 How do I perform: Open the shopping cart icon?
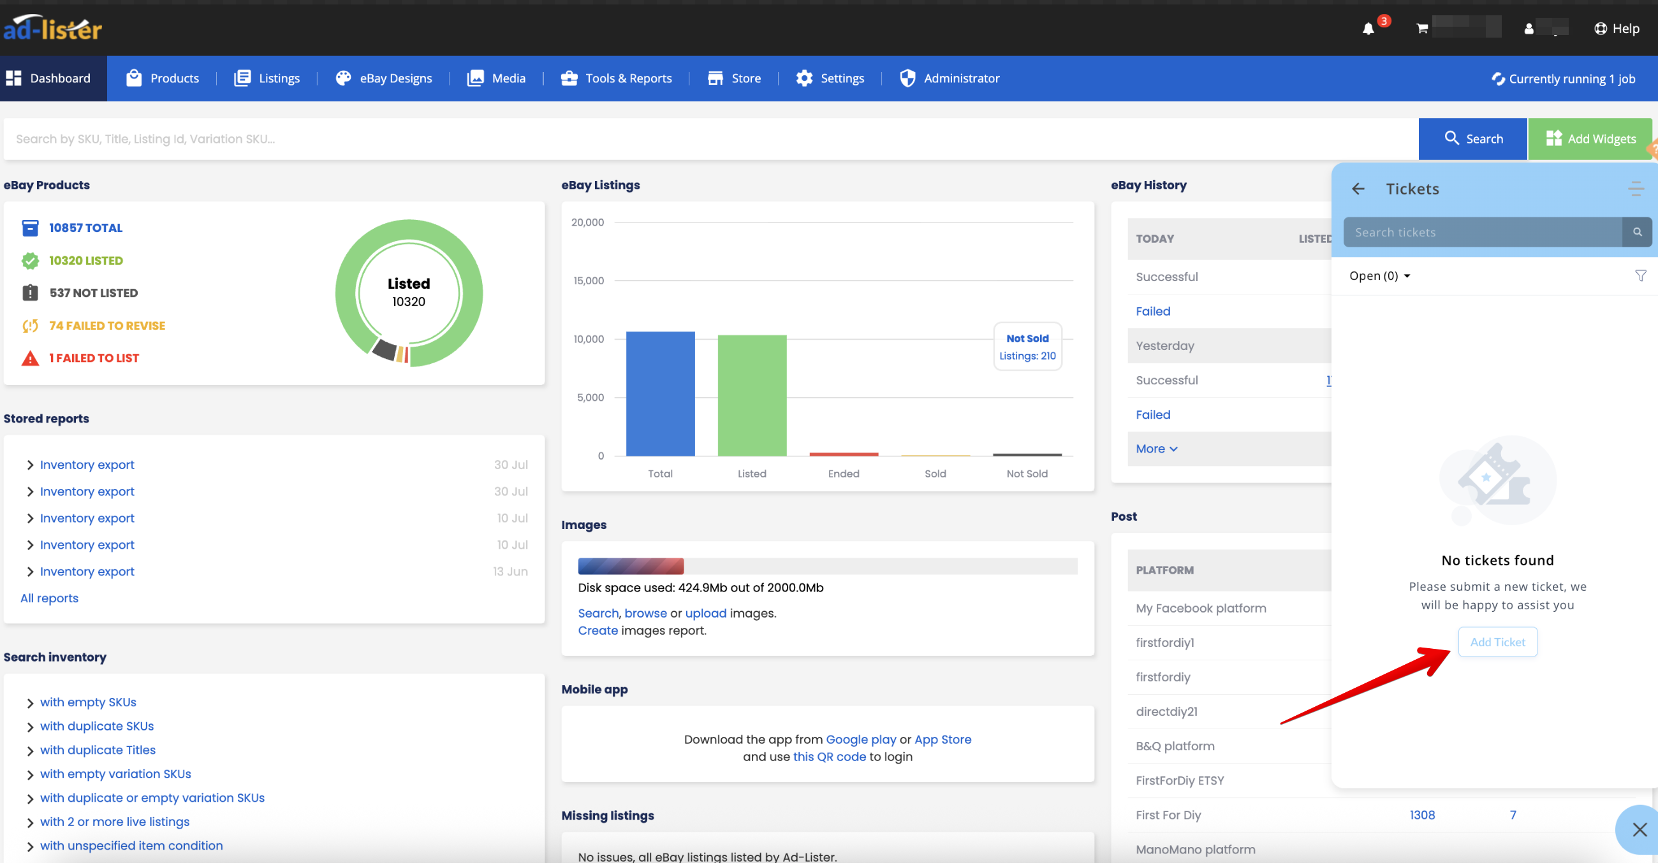1422,28
